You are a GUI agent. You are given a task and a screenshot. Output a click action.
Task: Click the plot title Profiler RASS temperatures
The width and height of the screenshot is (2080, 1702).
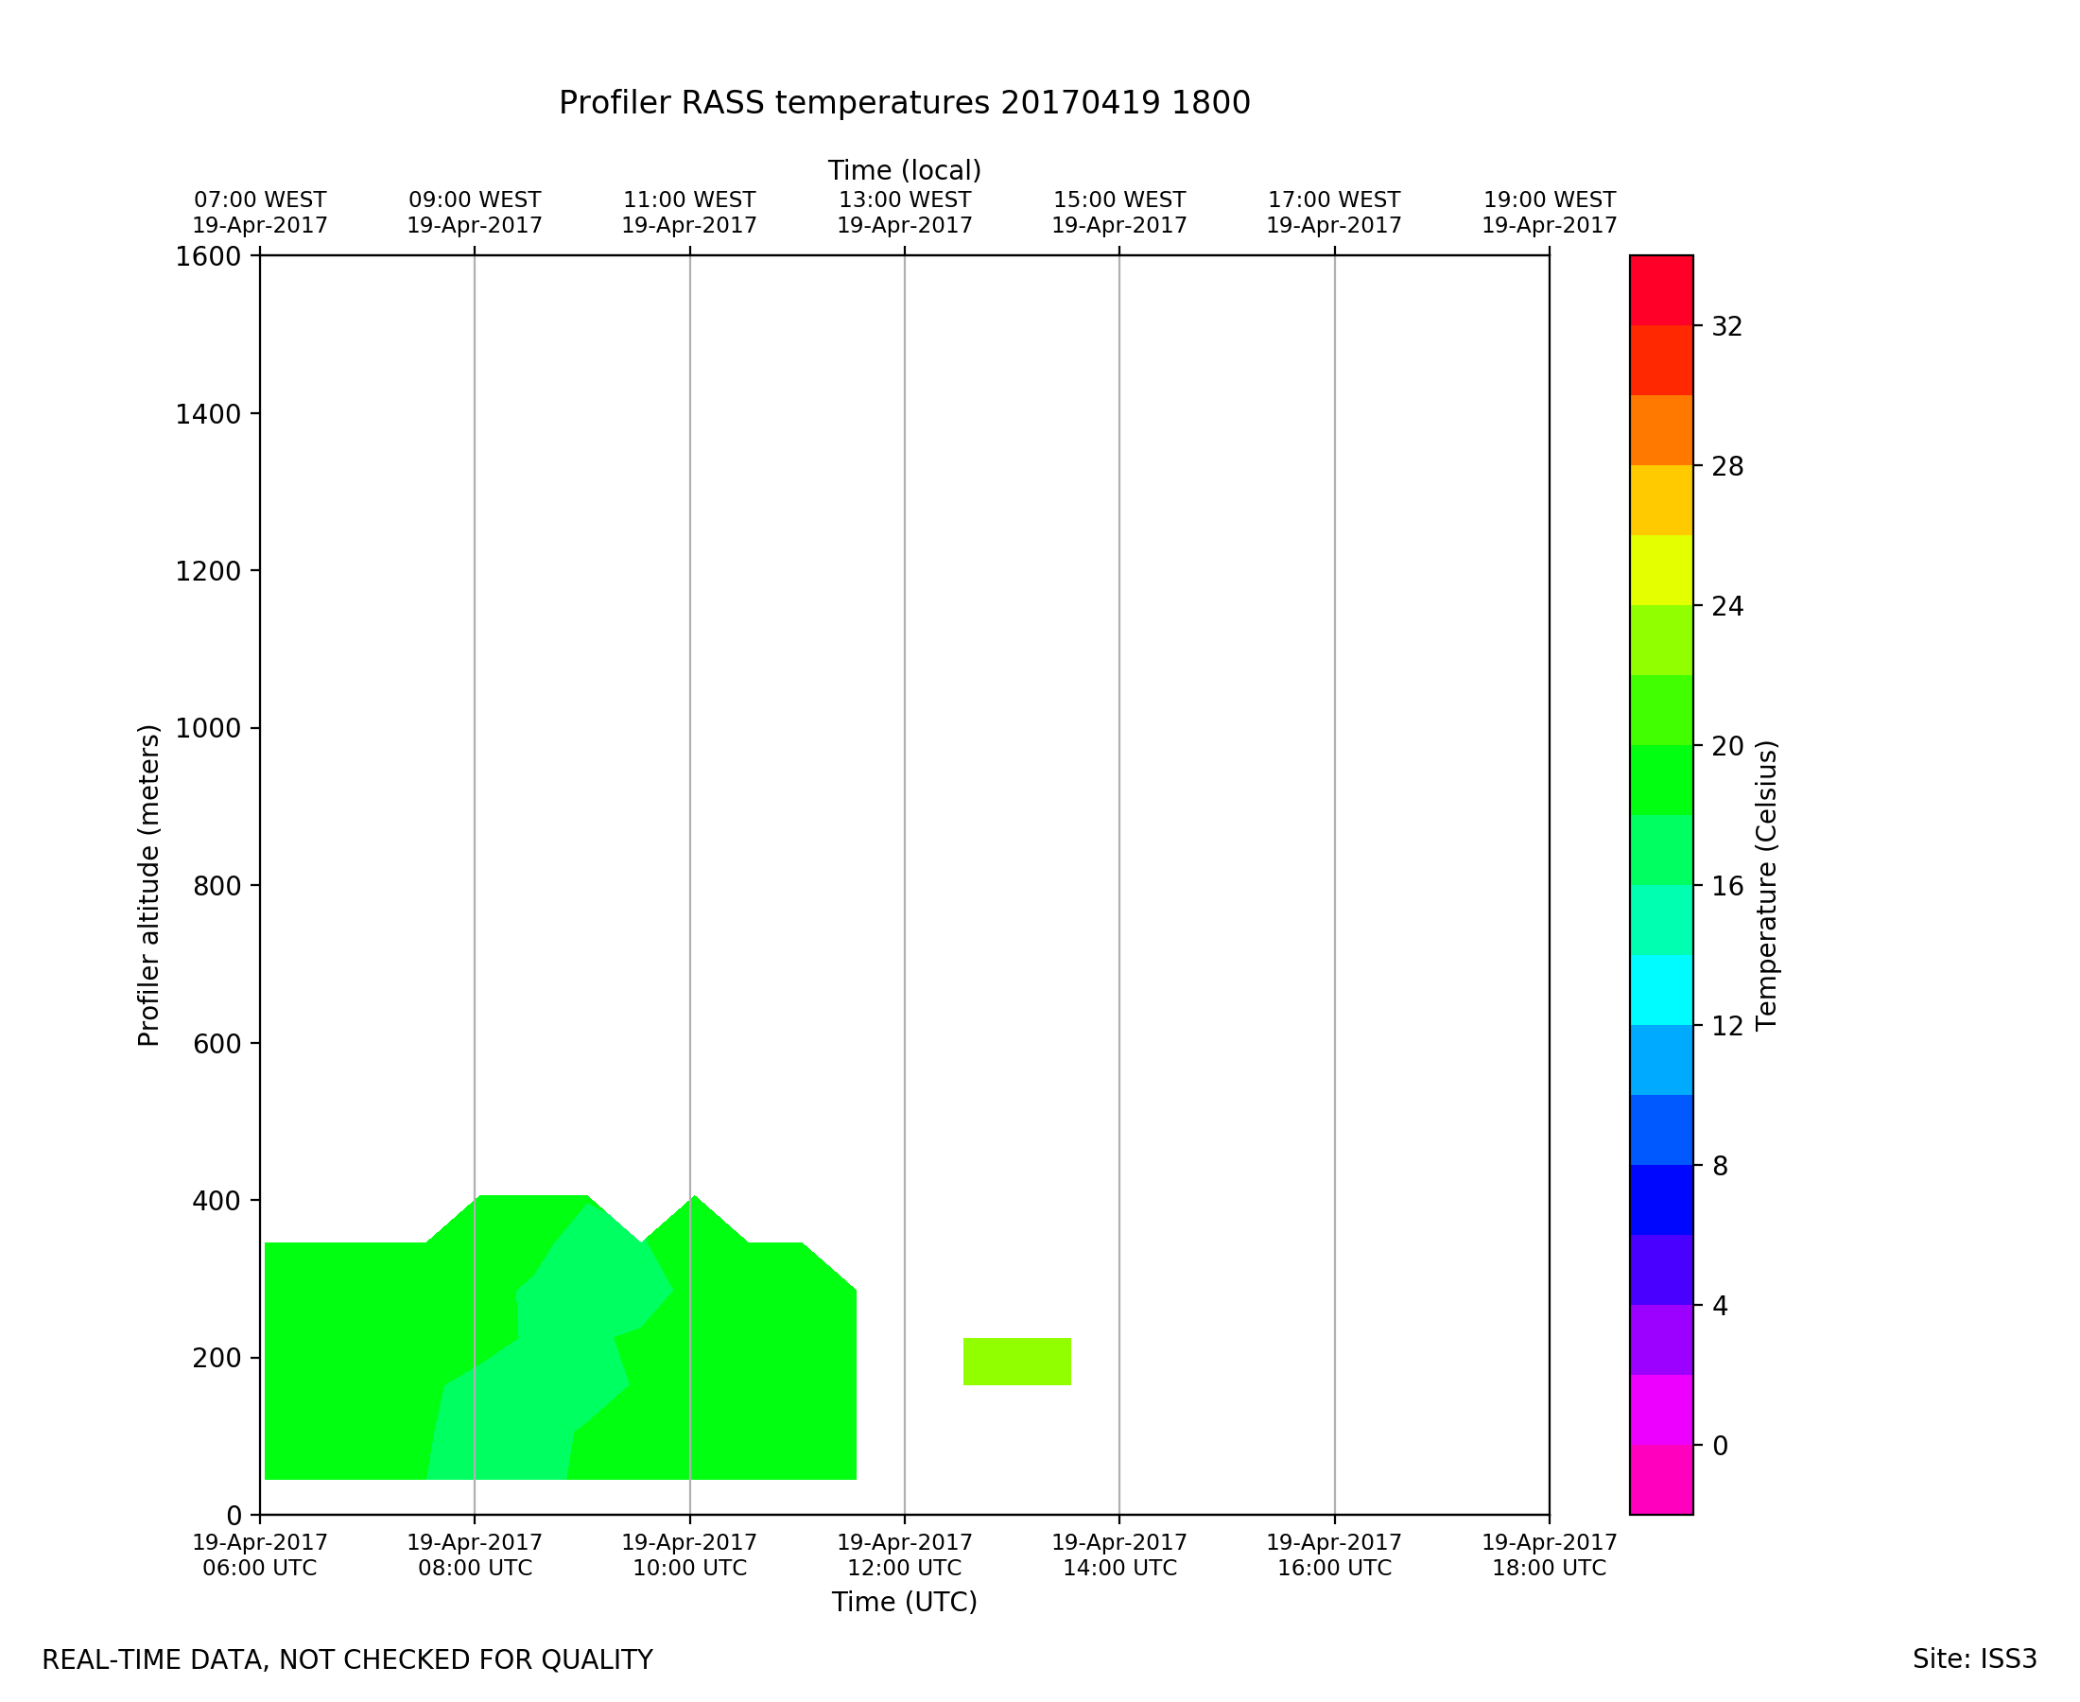click(904, 103)
